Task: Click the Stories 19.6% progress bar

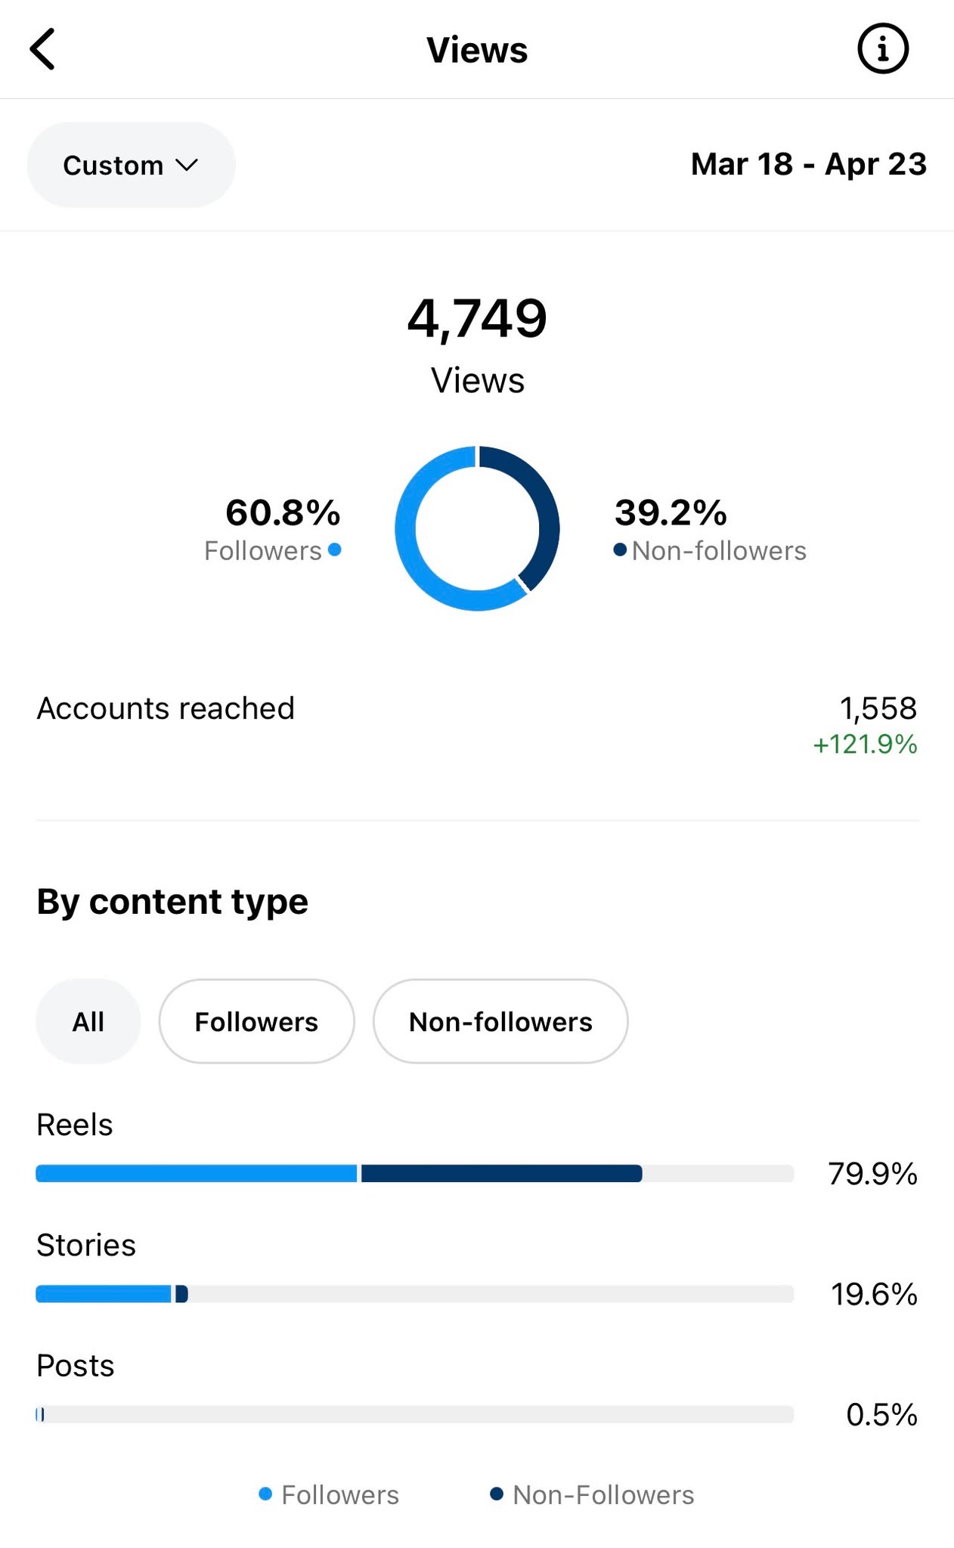Action: click(x=415, y=1294)
